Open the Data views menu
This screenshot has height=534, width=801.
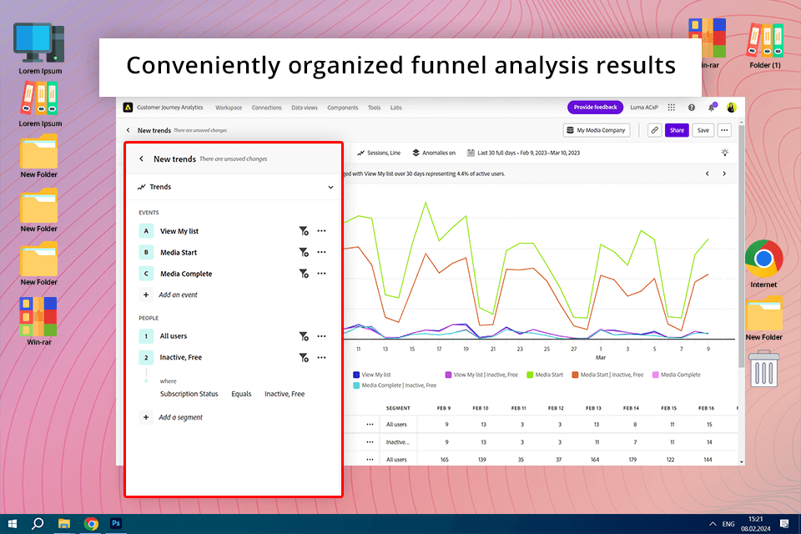[x=304, y=108]
